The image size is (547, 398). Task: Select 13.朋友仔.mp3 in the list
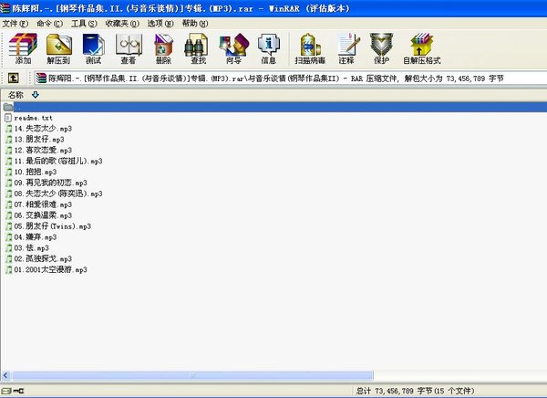(39, 140)
